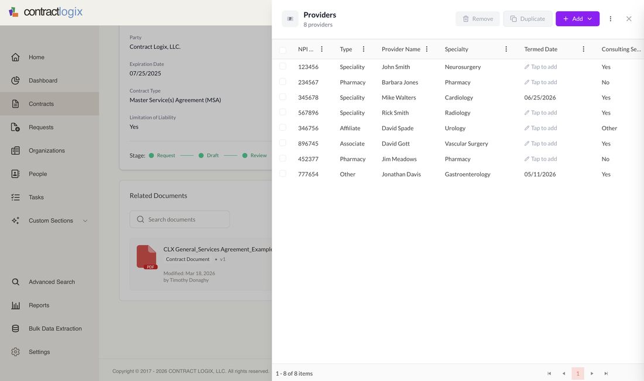Screen dimensions: 644x381
Task: Open Organizations in the sidebar
Action: [x=49, y=151]
